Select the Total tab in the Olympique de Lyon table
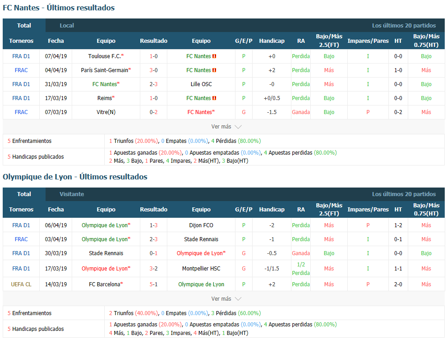This screenshot has height=339, width=447. coord(24,194)
